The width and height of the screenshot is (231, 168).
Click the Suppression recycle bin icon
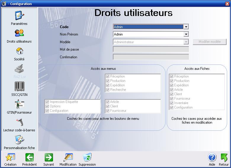87,157
